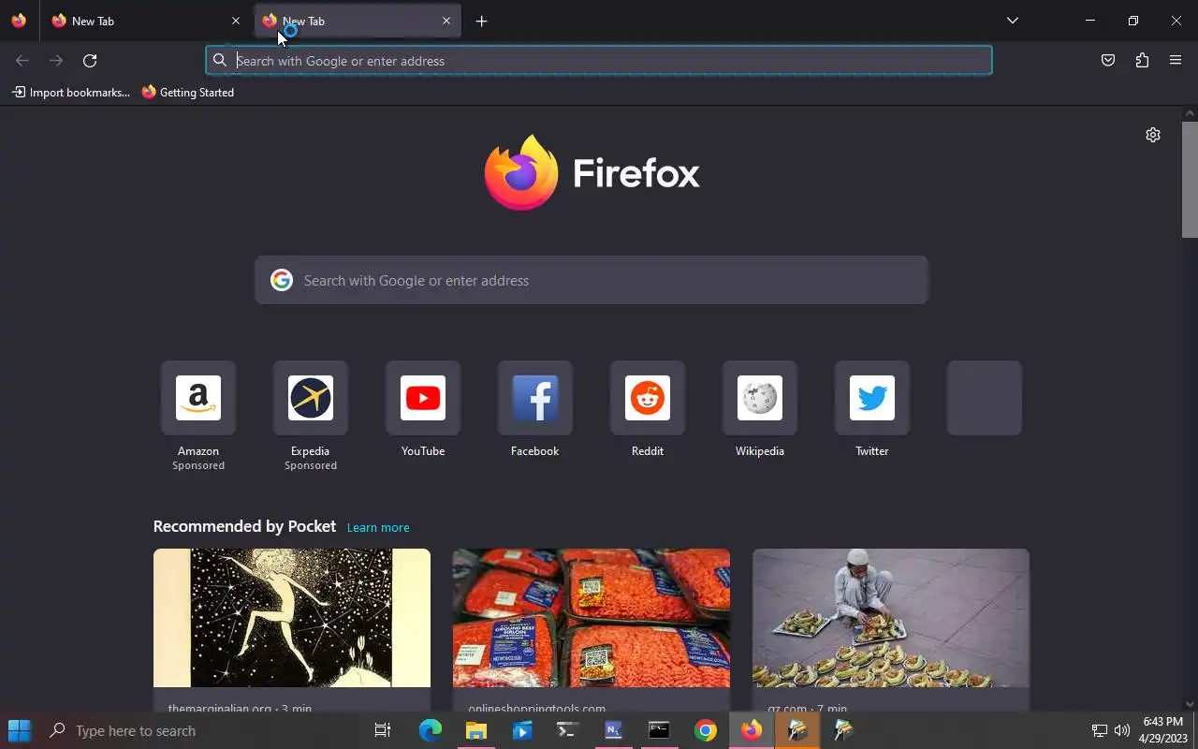
Task: Select the second New Tab
Action: point(358,21)
